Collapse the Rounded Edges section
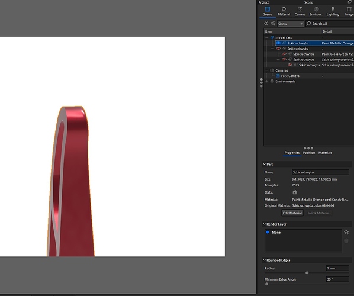The height and width of the screenshot is (296, 354). 264,260
